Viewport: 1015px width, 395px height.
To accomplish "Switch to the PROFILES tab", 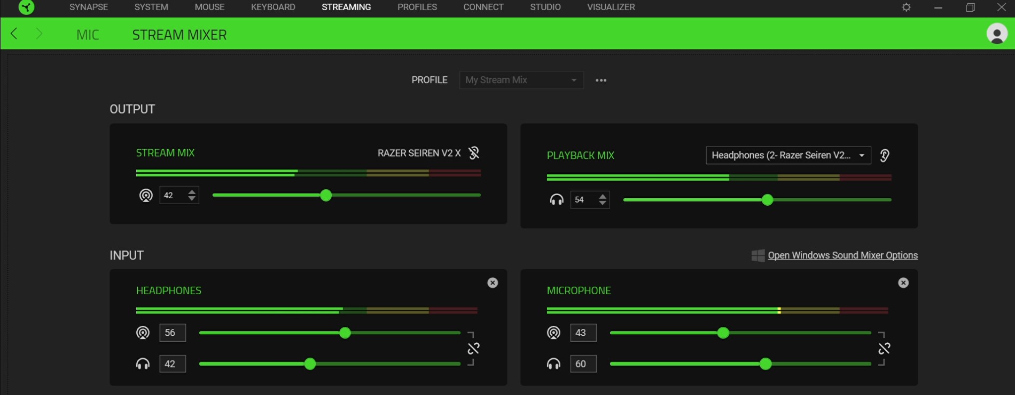I will pyautogui.click(x=417, y=7).
